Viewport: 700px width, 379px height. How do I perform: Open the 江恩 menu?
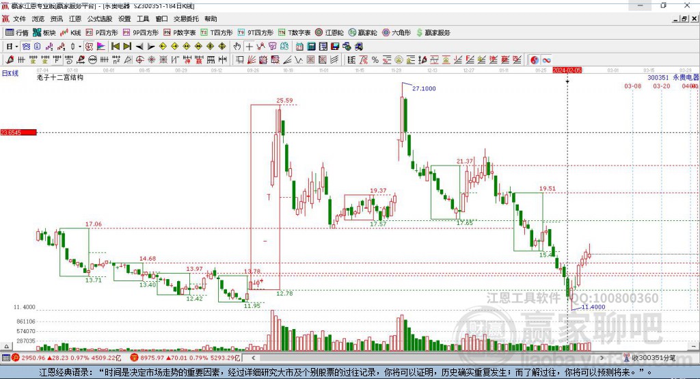tap(75, 18)
